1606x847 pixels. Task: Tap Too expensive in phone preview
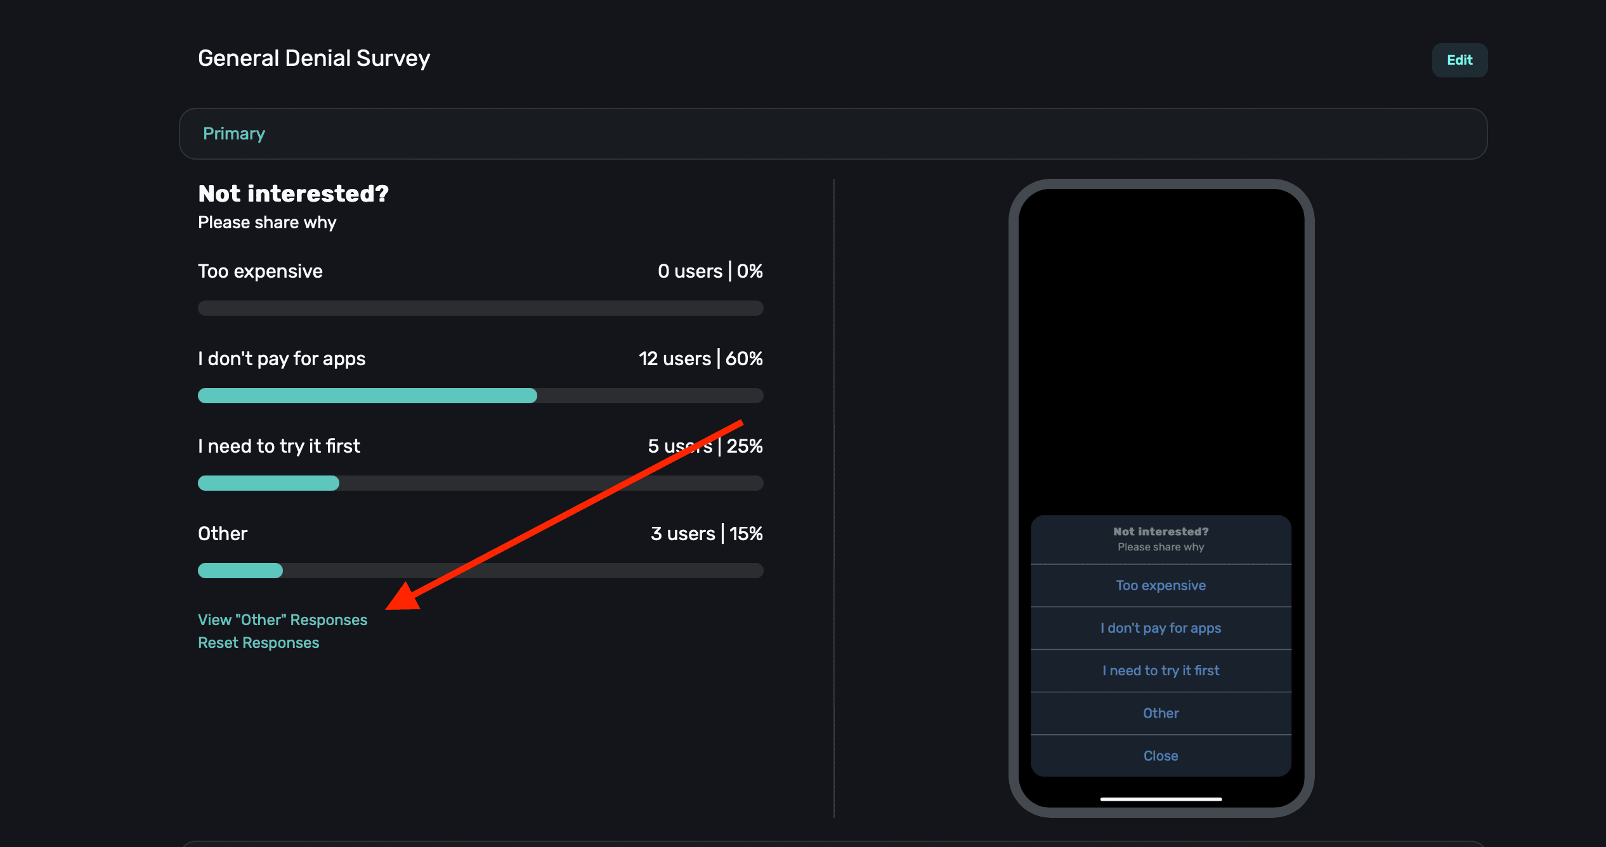1160,585
